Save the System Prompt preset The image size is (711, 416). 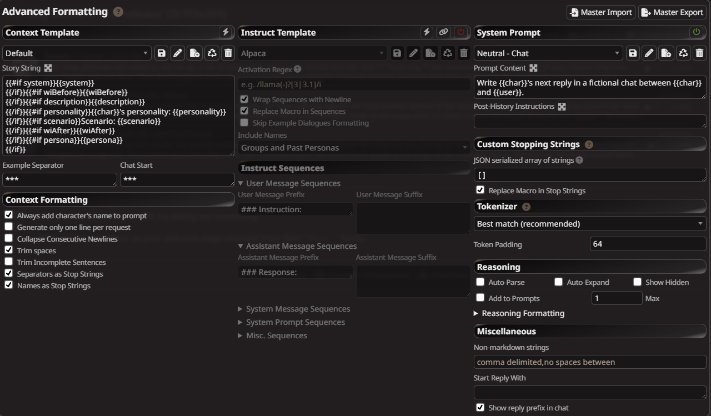click(x=633, y=53)
